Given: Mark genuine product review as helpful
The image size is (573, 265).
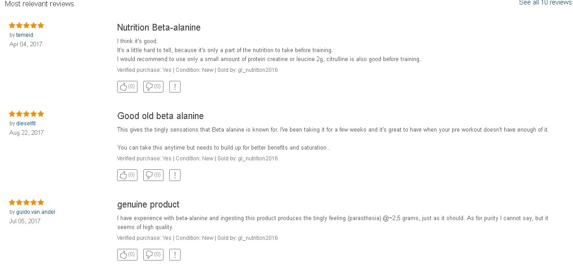Looking at the screenshot, I should click(127, 255).
